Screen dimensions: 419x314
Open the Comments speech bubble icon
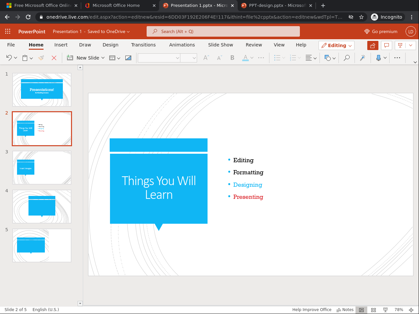pyautogui.click(x=386, y=45)
